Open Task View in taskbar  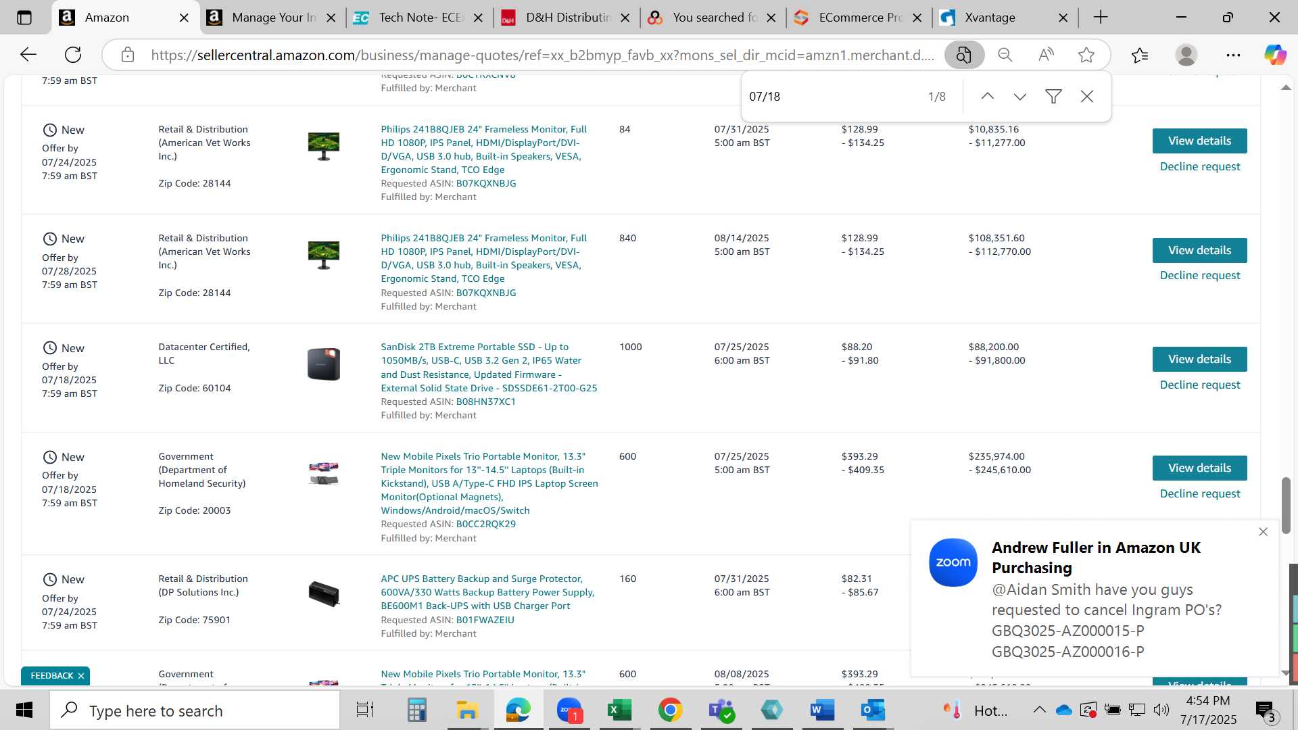(365, 710)
